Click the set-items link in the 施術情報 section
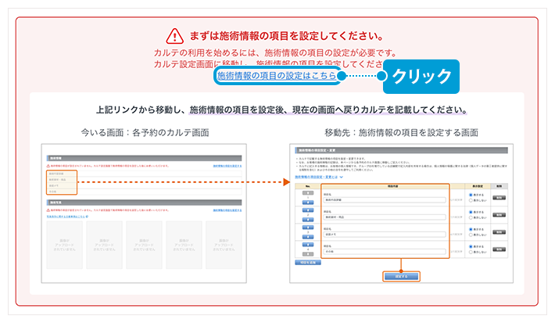 click(227, 166)
